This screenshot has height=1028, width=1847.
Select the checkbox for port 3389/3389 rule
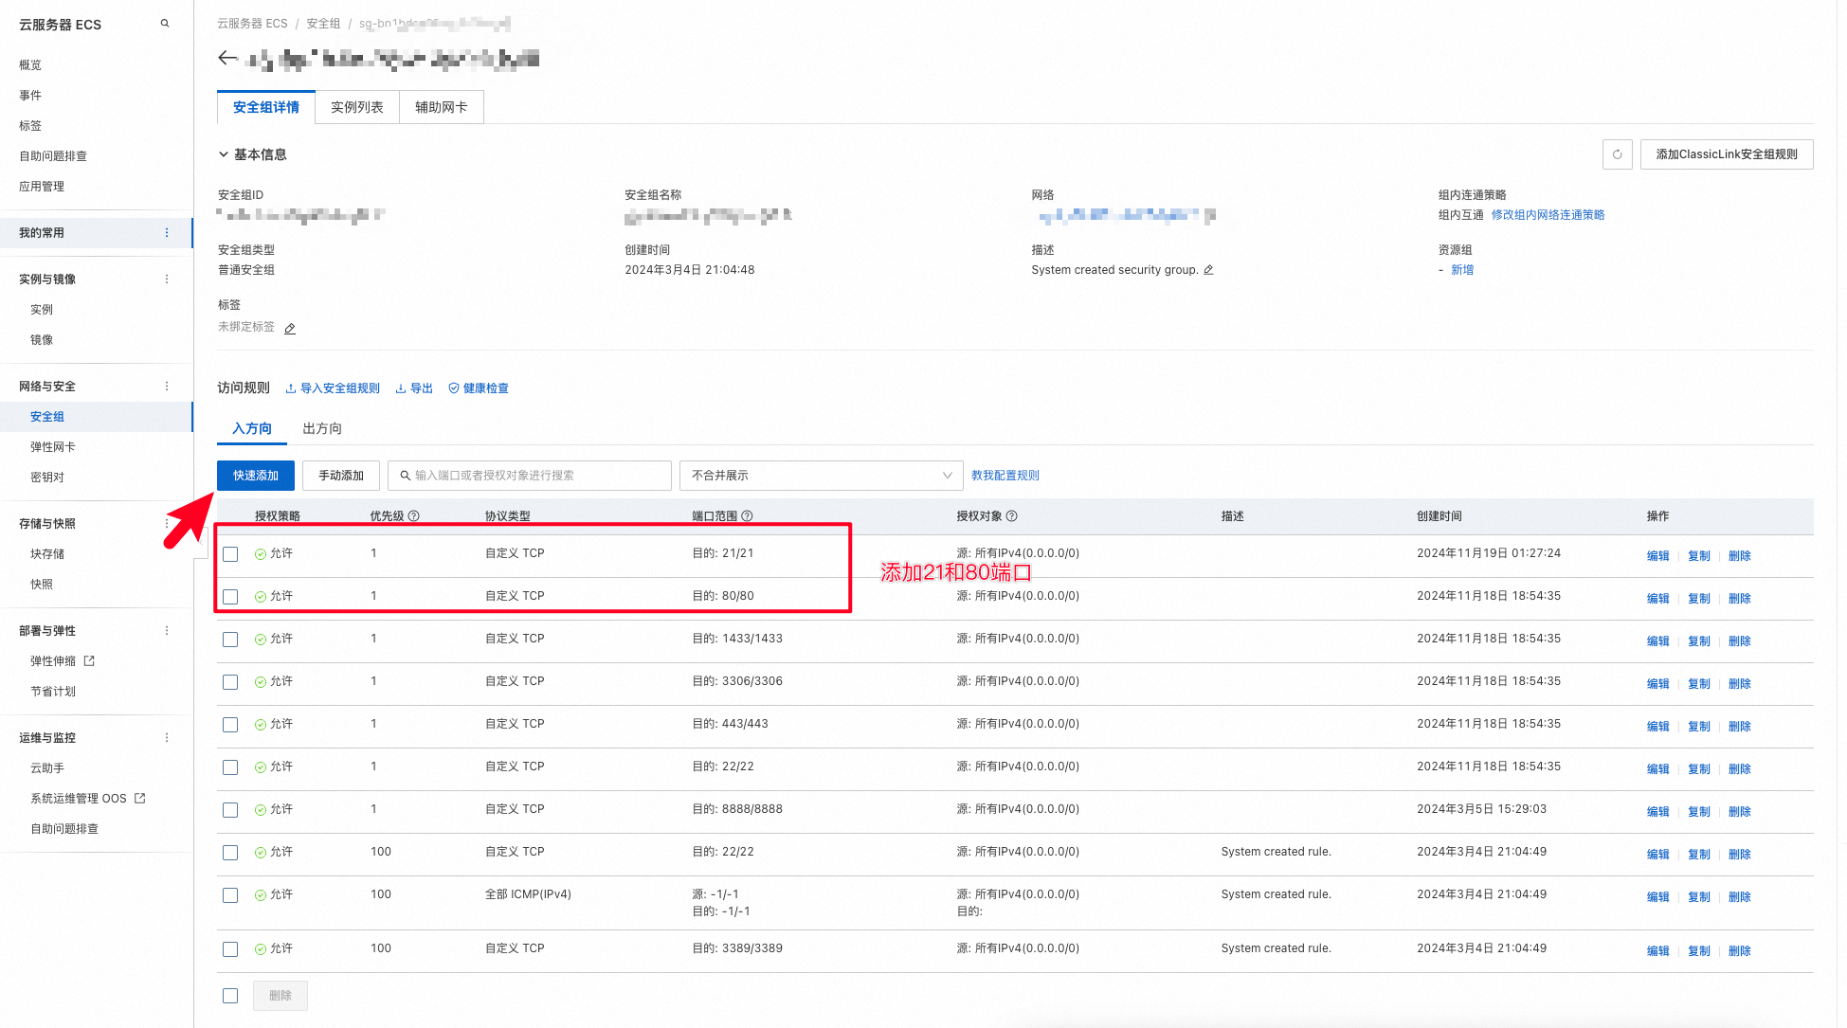click(230, 949)
